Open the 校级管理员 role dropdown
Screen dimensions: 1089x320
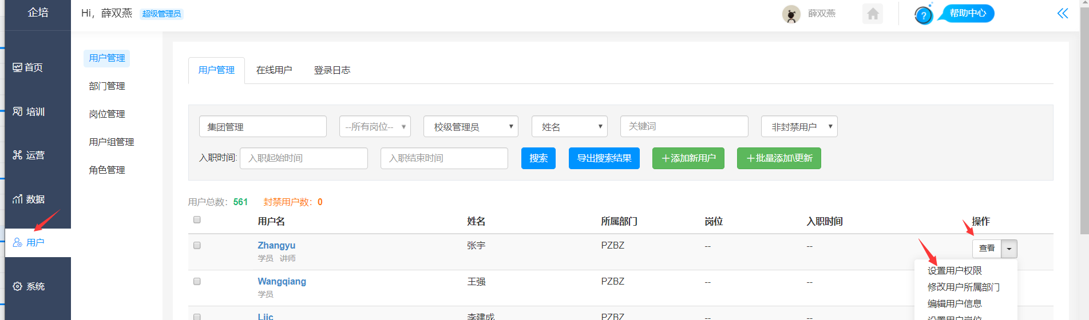tap(471, 126)
